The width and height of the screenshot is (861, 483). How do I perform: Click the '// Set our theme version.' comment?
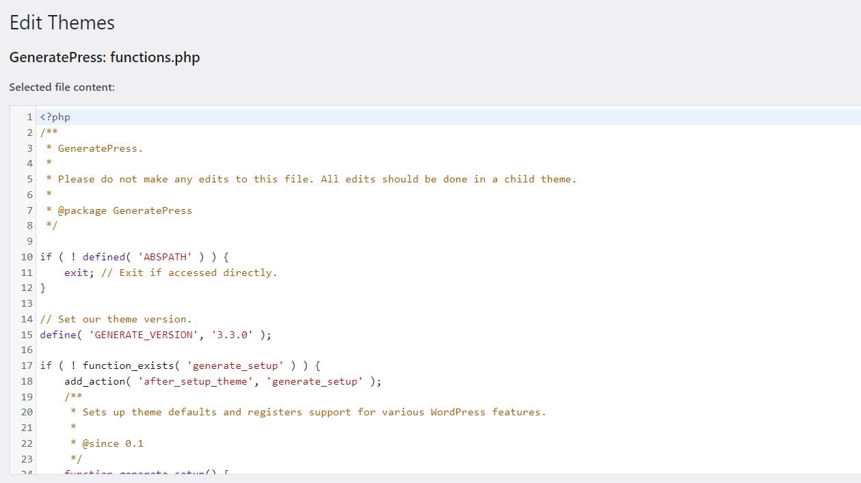[x=116, y=319]
